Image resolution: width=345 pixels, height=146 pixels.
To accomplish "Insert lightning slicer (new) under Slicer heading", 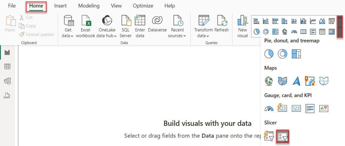I will [269, 136].
